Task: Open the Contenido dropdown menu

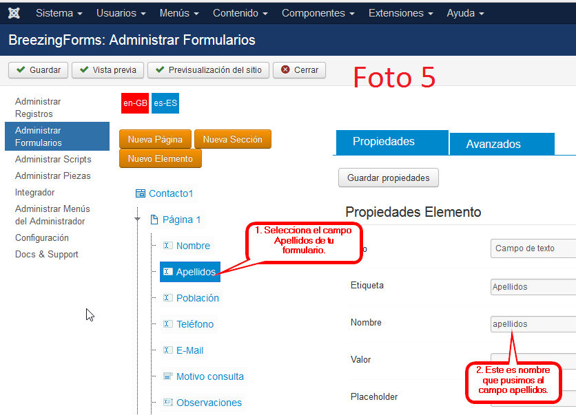Action: pyautogui.click(x=240, y=13)
